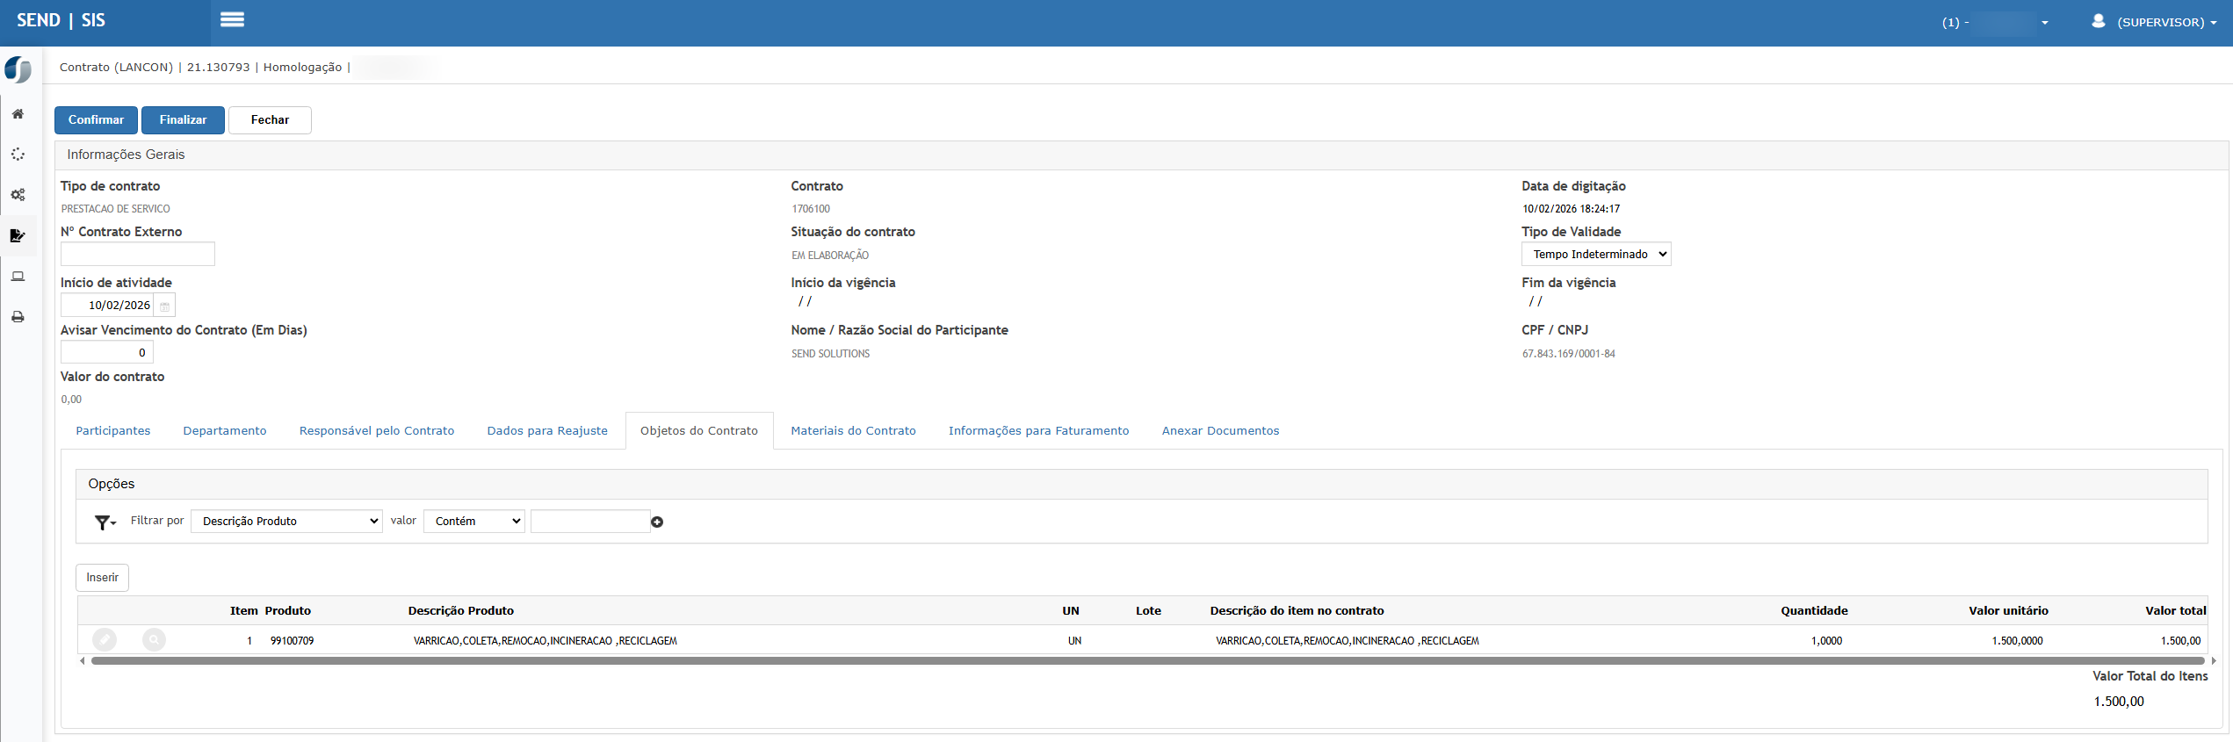This screenshot has height=742, width=2233.
Task: Open the Anexar Documentos tab
Action: 1220,431
